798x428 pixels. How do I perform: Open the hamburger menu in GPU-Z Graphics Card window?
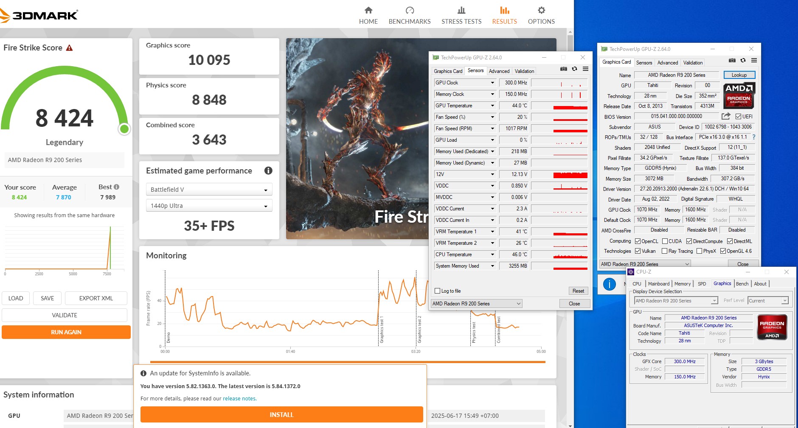[754, 60]
